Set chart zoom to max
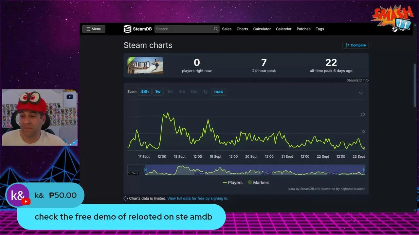Viewport: 419px width, 235px height. pyautogui.click(x=219, y=92)
